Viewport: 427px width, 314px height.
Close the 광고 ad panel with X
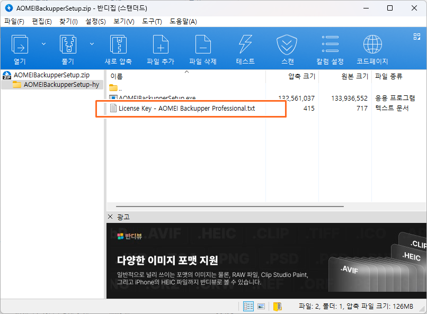tap(110, 217)
